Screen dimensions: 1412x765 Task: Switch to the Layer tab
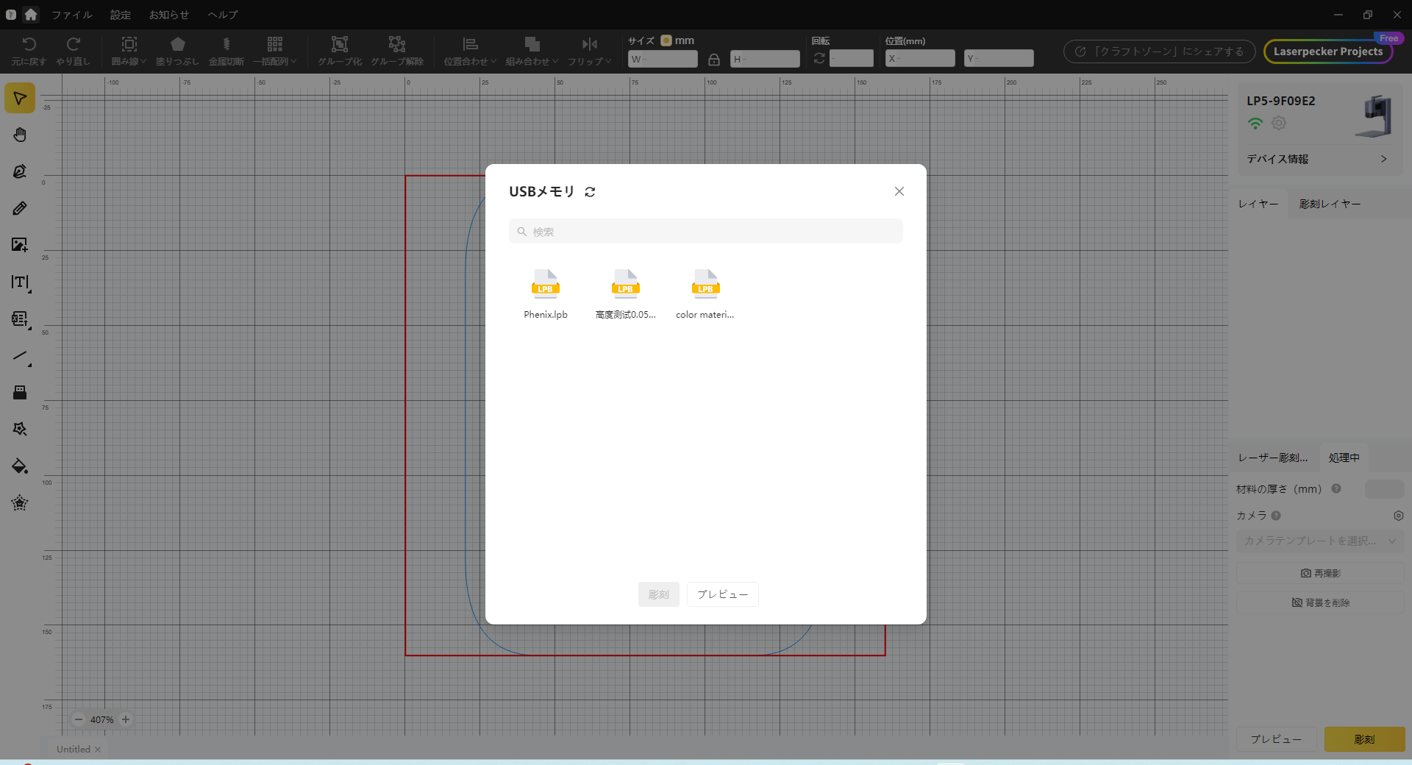[x=1258, y=204]
